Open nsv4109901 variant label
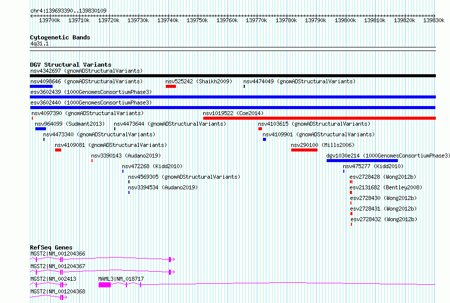450x303 pixels. click(319, 134)
